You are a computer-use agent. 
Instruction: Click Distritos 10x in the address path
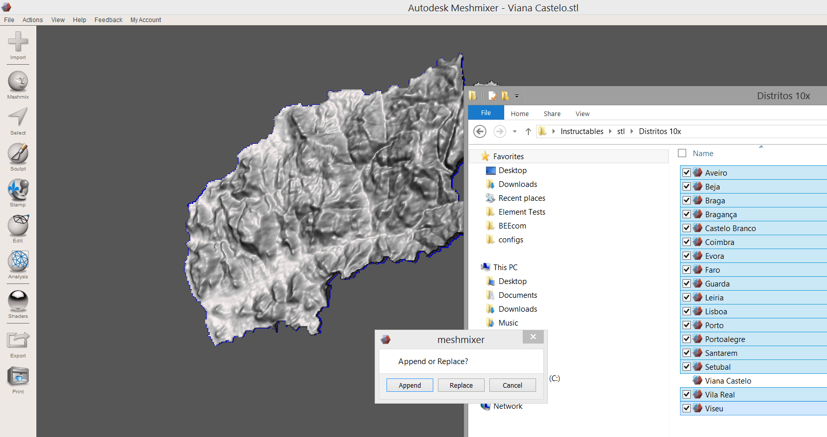coord(660,131)
